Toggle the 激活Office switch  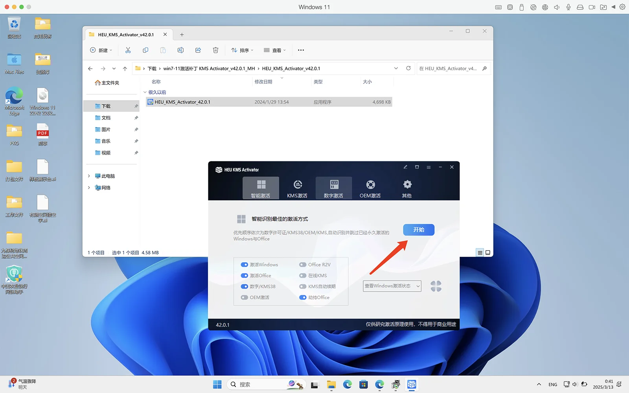[245, 276]
